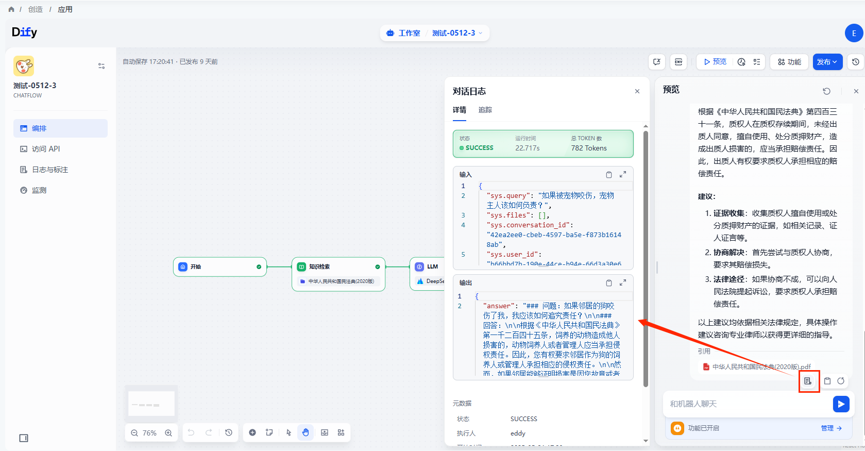Open user avatar E menu

click(x=854, y=33)
